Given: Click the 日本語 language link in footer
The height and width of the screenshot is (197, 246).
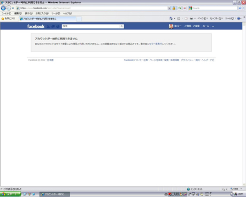Looking at the screenshot, I should click(50, 60).
